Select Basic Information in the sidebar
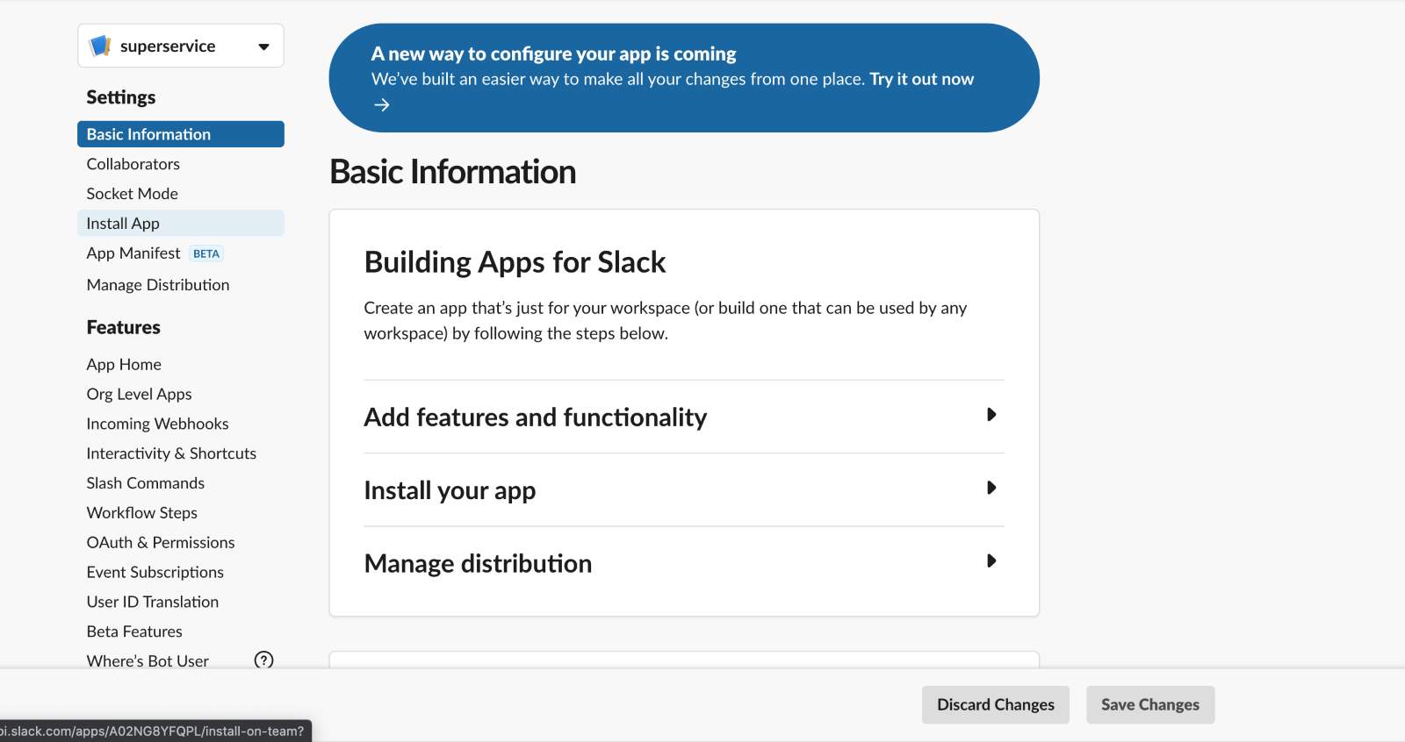1405x742 pixels. (148, 134)
